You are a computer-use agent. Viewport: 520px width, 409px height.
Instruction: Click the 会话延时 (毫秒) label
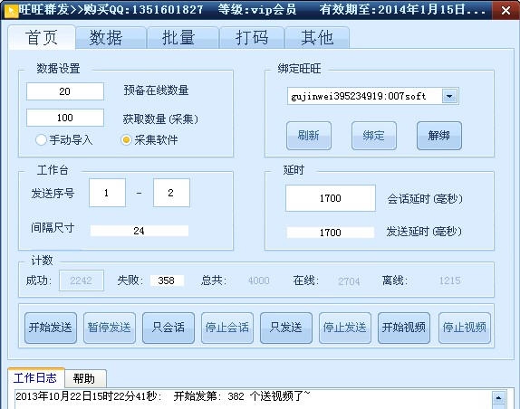425,199
